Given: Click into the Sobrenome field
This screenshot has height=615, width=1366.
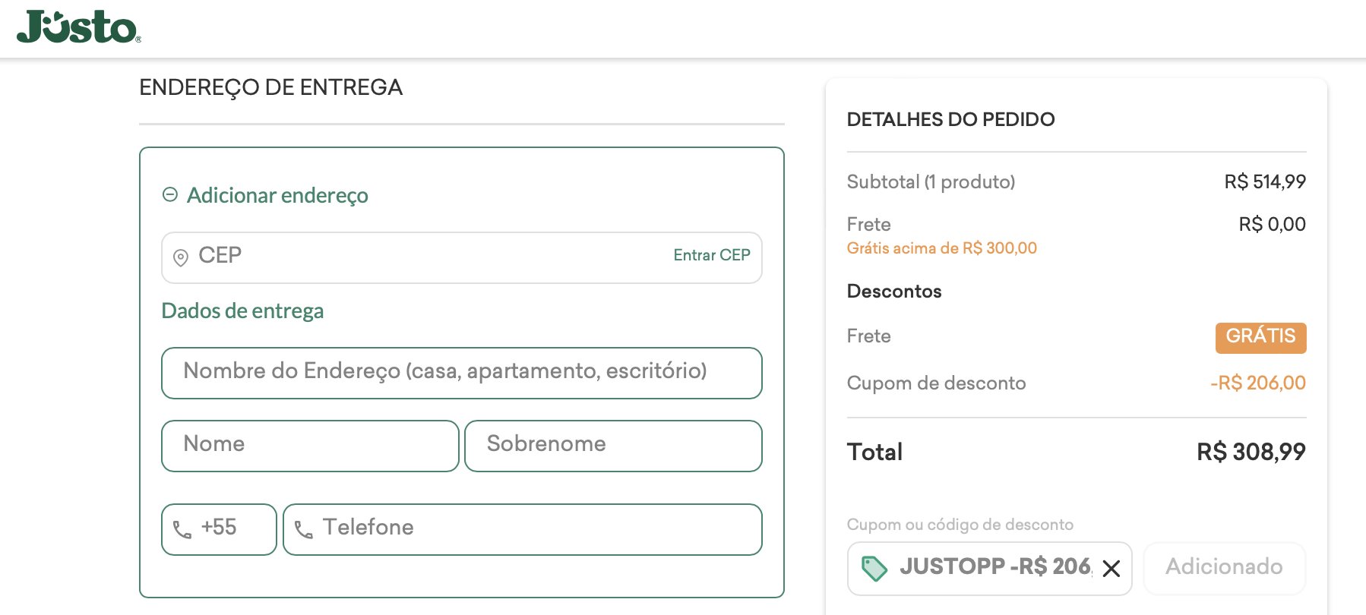Looking at the screenshot, I should (613, 446).
